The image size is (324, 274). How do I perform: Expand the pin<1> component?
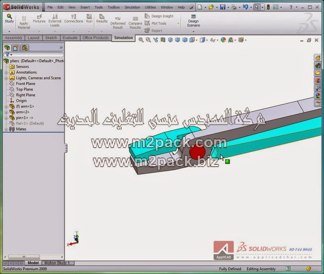(6, 118)
